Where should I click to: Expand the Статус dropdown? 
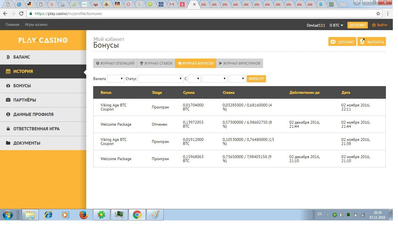(160, 79)
